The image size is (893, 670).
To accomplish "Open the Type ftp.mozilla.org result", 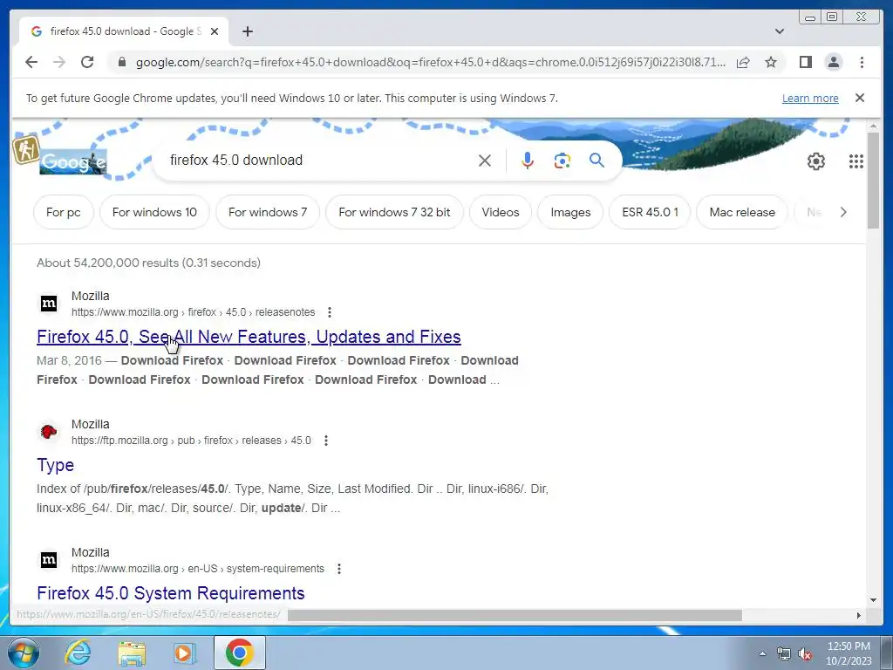I will (x=55, y=465).
